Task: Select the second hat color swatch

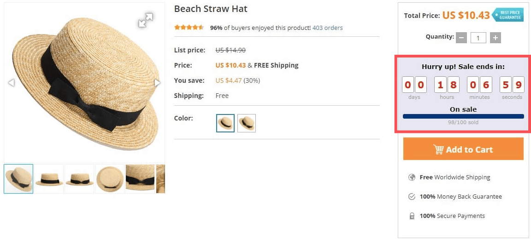Action: coord(247,123)
